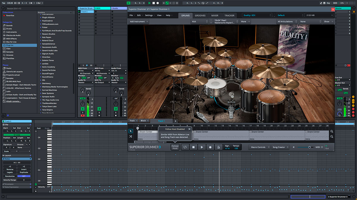Launch the Track 1 clip play button
The width and height of the screenshot is (357, 200).
(x=79, y=12)
